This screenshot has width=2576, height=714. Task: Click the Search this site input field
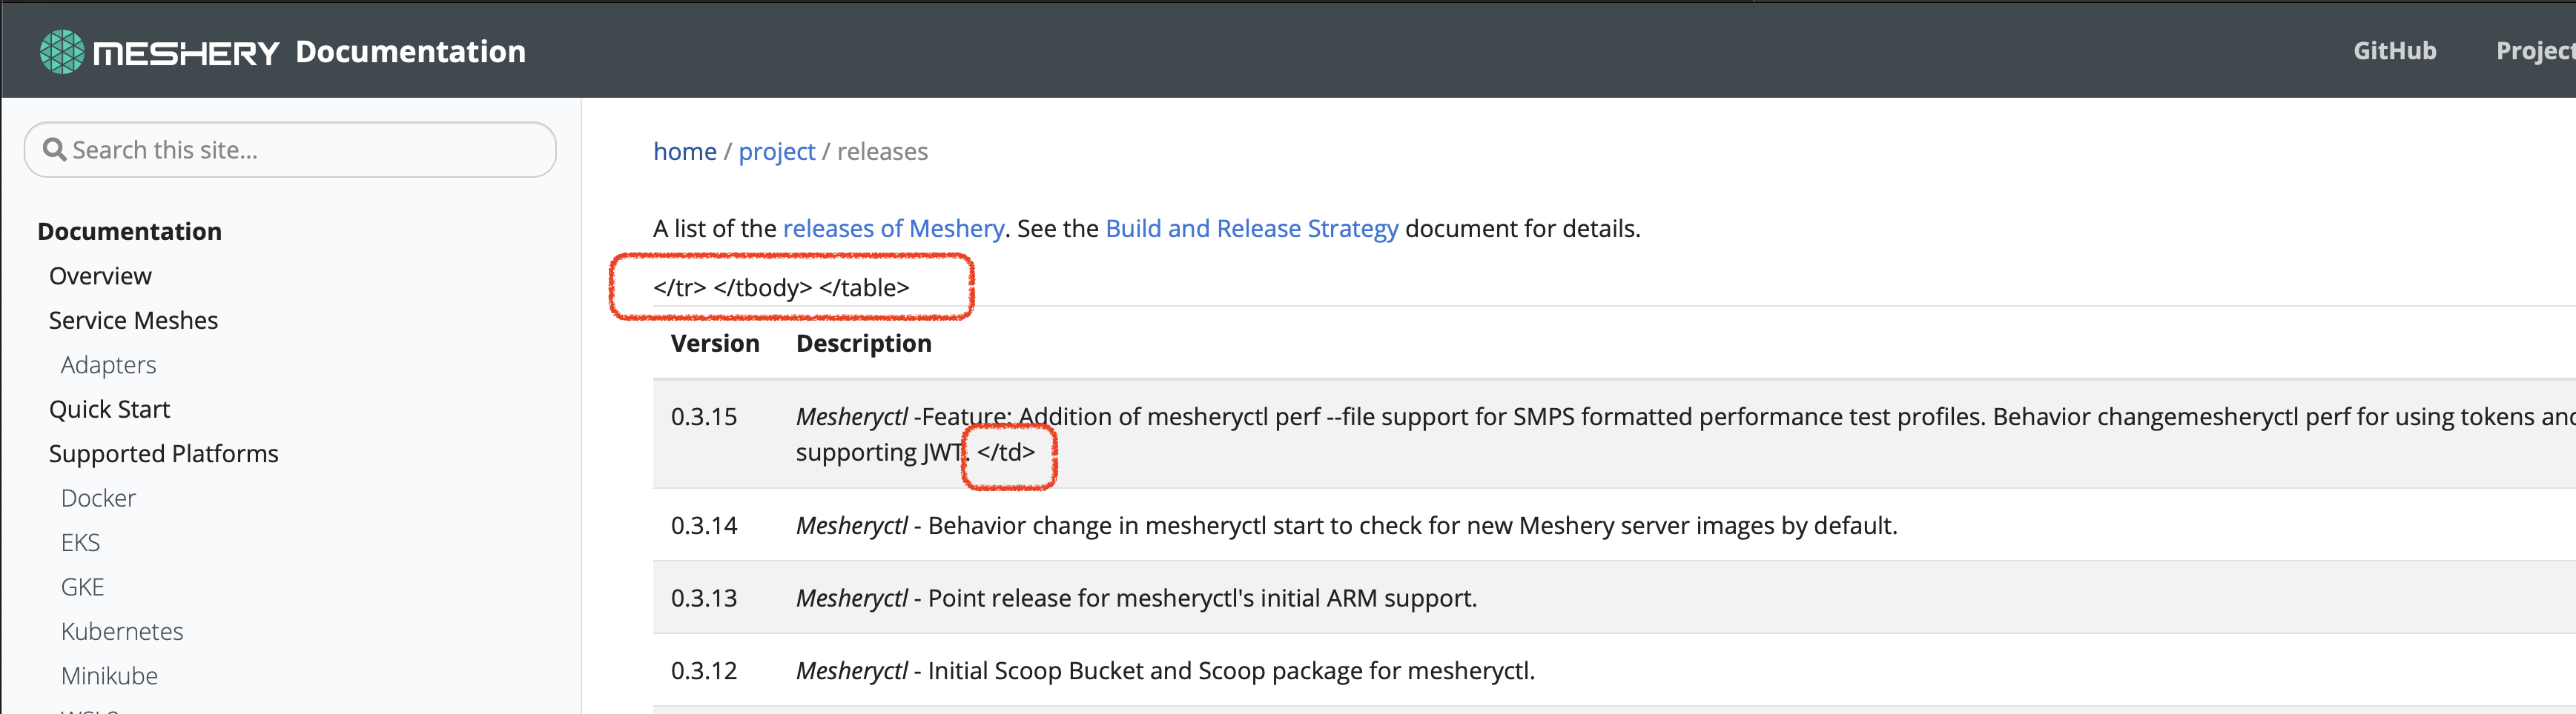pyautogui.click(x=290, y=149)
